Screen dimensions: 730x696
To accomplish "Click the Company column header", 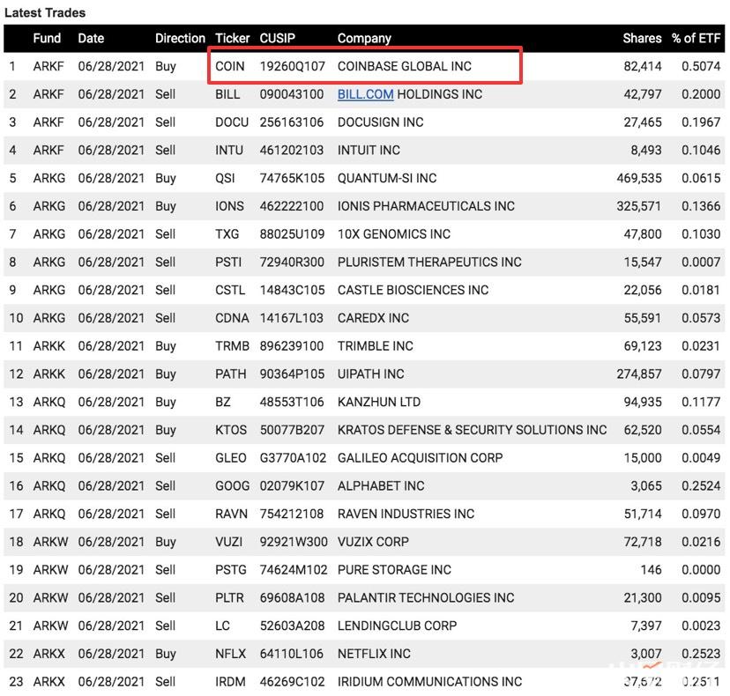I will click(x=364, y=39).
